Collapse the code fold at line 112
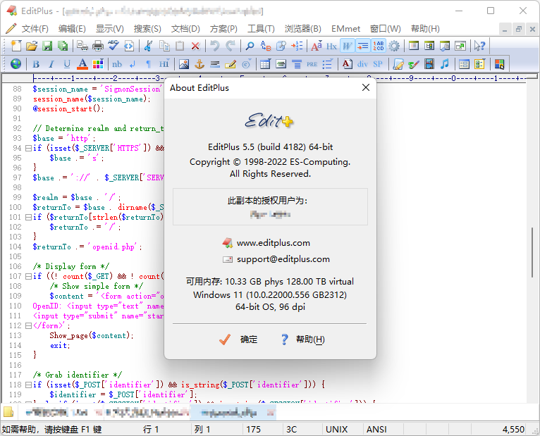This screenshot has height=436, width=540. point(29,325)
